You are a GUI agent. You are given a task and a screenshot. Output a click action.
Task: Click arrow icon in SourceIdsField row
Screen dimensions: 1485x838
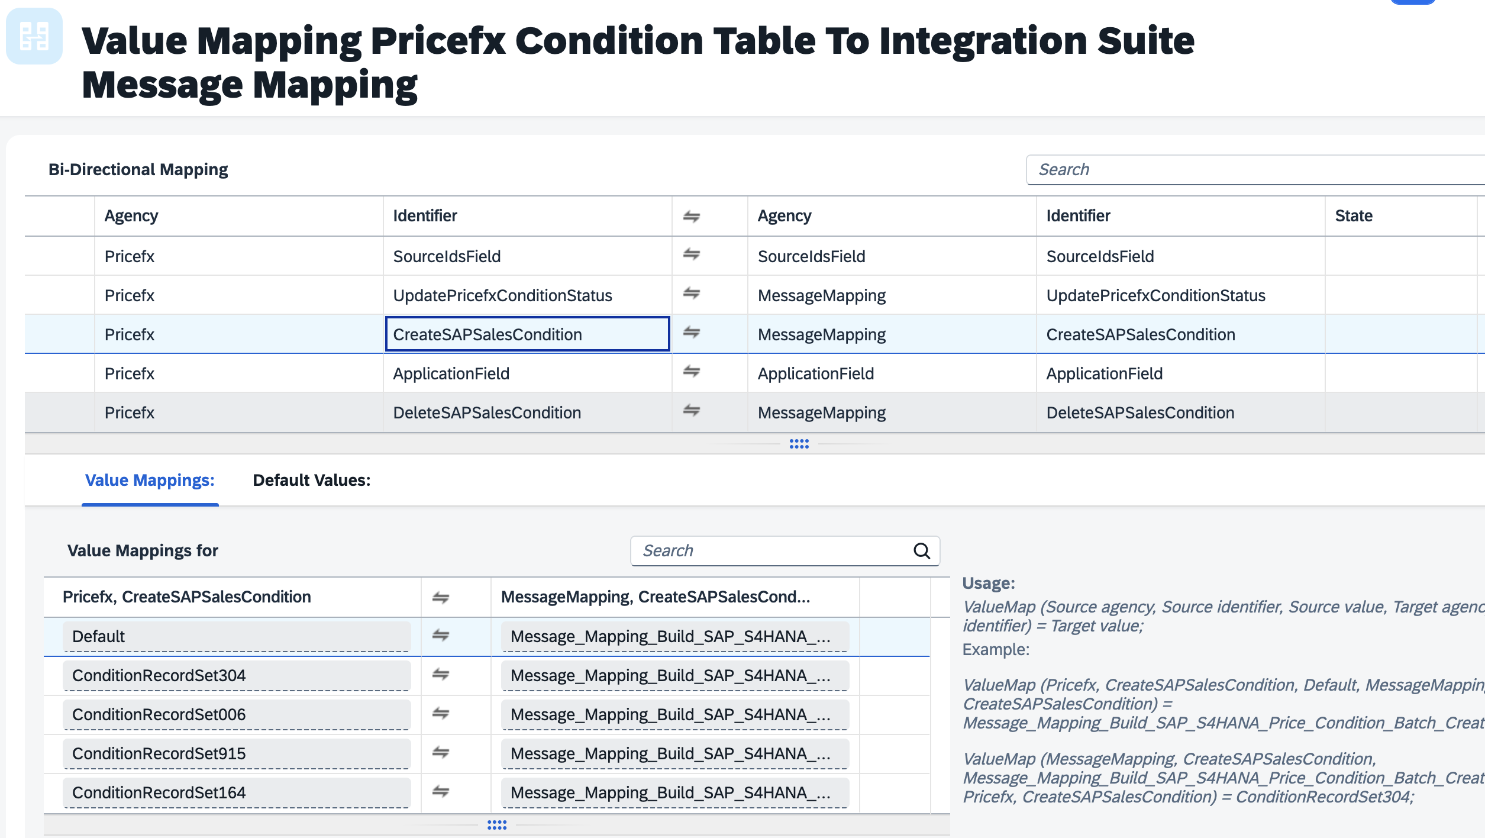click(691, 254)
